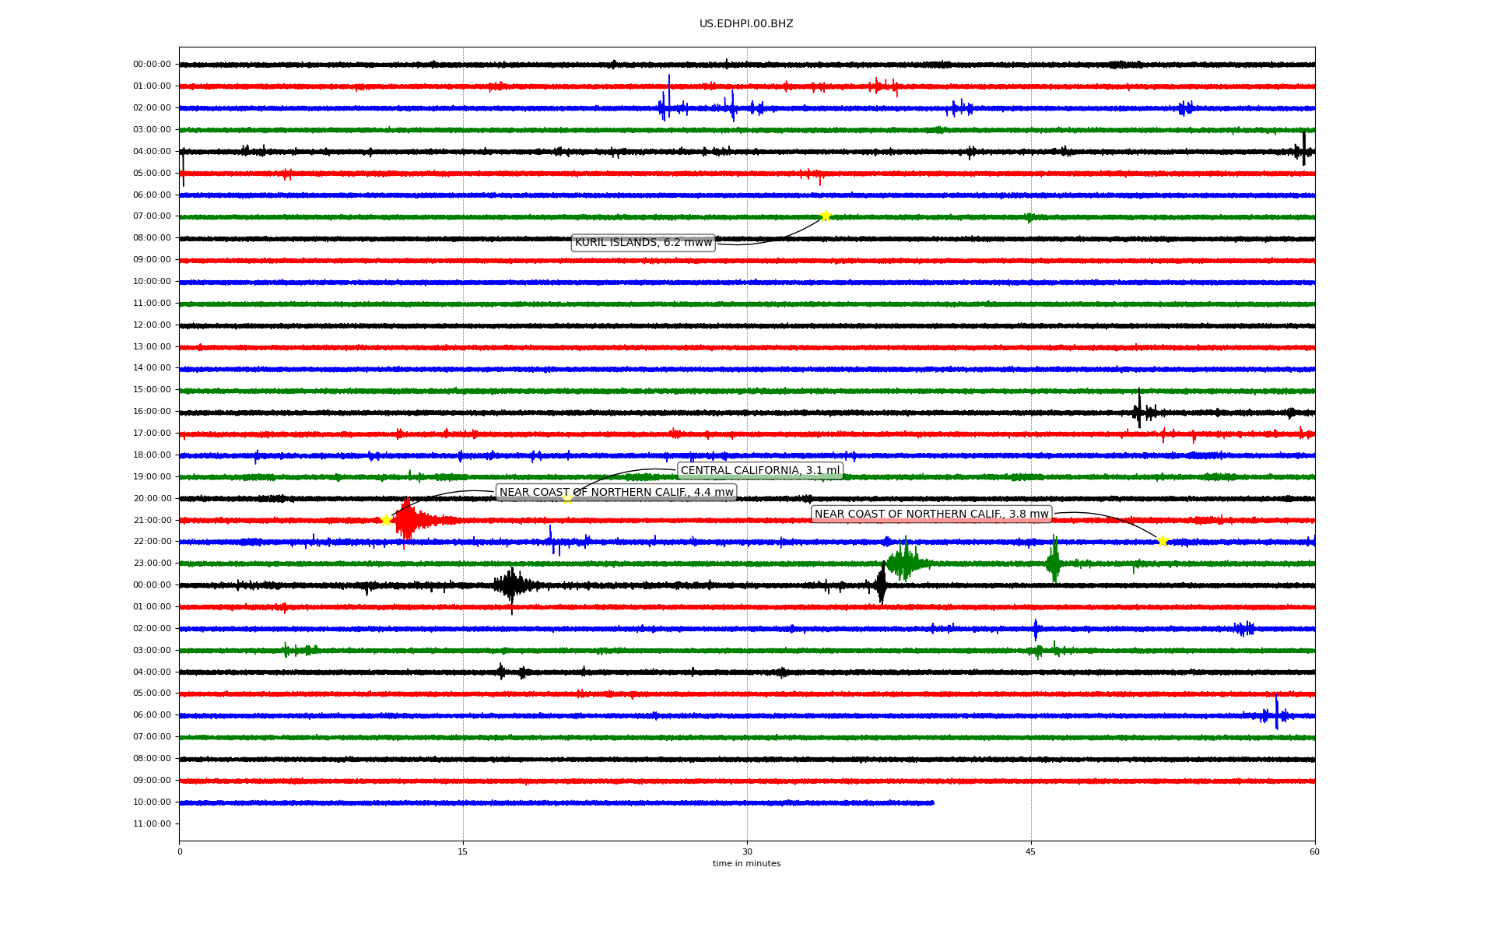
Task: Click the Northern Calif. 4.4 mw label
Action: 615,492
